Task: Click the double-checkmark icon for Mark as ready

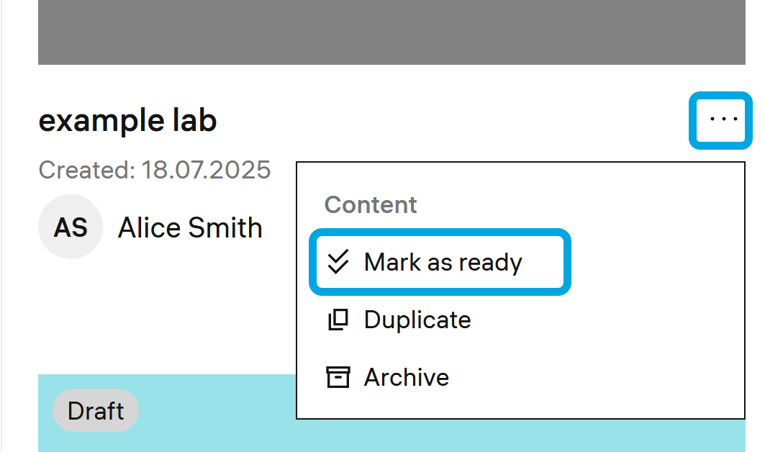Action: click(338, 263)
